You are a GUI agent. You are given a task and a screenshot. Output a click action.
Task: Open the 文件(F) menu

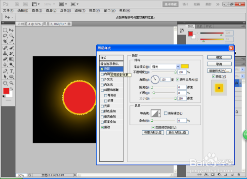[x=8, y=10]
